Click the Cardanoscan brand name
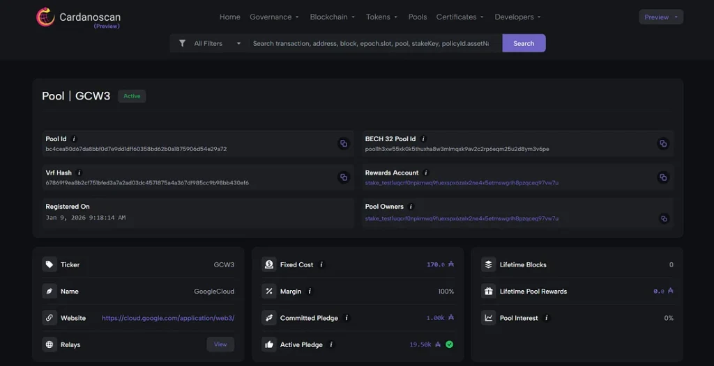This screenshot has width=714, height=366. pos(90,17)
